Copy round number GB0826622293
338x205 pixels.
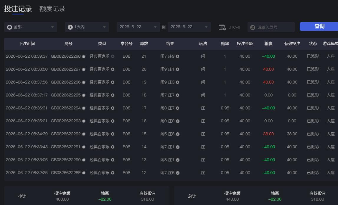tap(84, 121)
